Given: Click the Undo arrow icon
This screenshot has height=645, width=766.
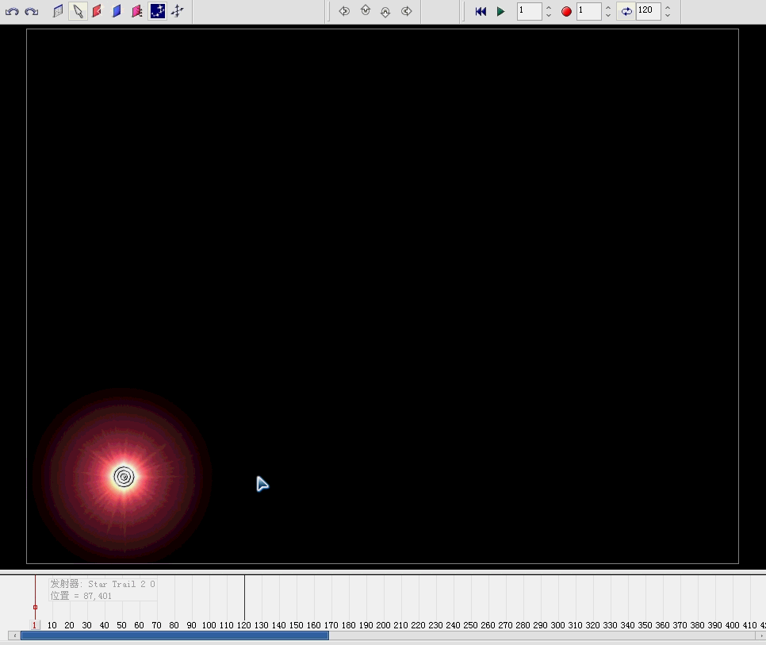Looking at the screenshot, I should [12, 11].
